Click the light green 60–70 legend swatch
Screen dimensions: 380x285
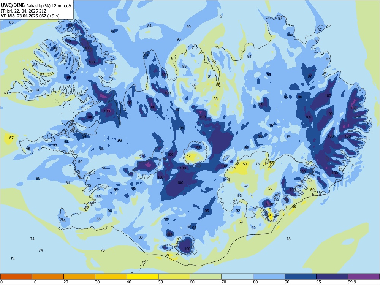pos(206,277)
